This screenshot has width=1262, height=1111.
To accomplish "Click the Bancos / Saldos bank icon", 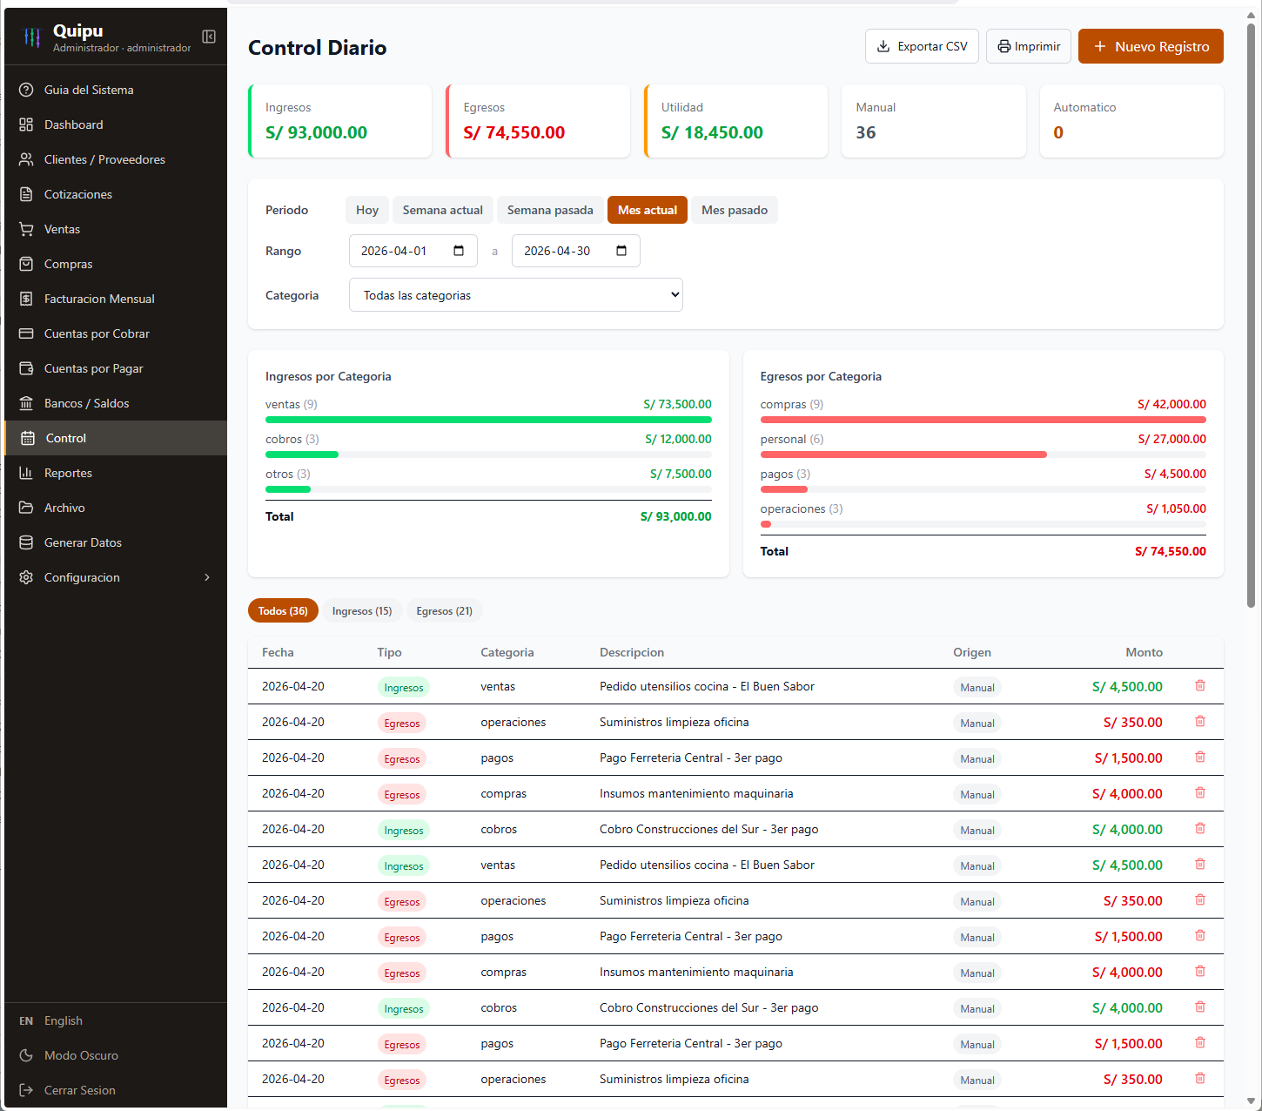I will click(x=26, y=403).
